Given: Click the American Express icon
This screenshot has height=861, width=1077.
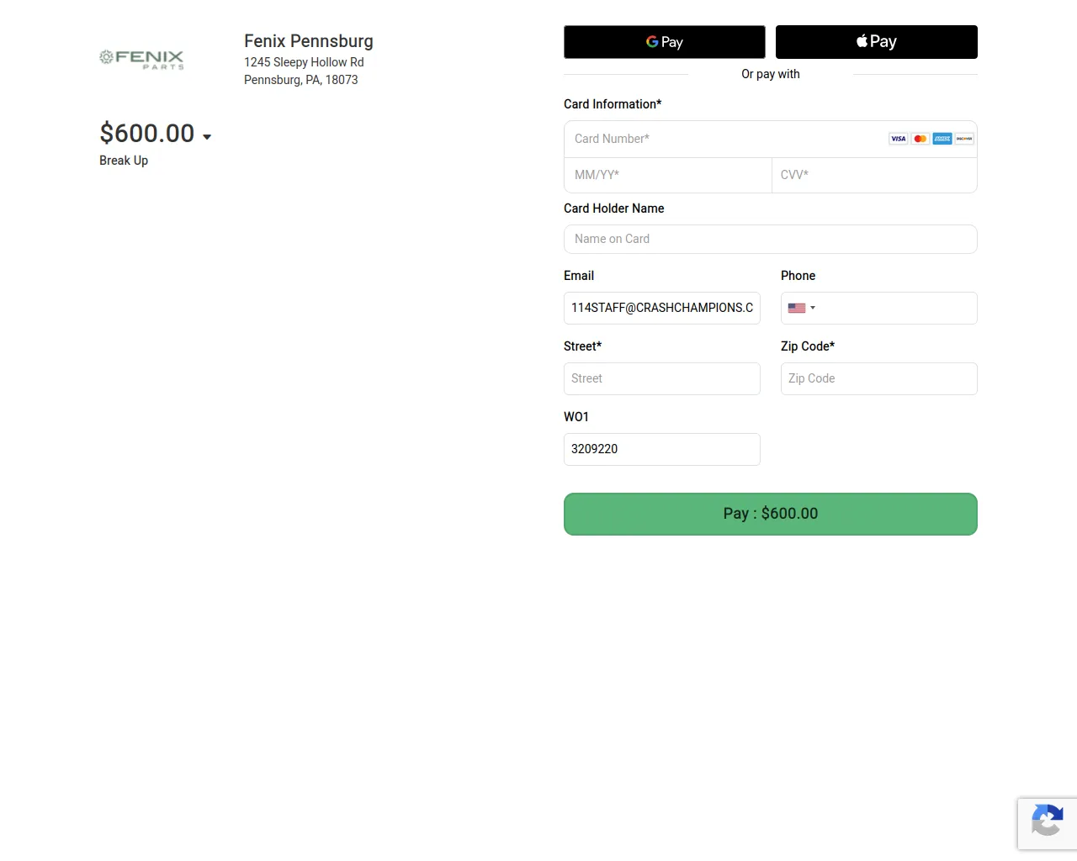Looking at the screenshot, I should (942, 138).
